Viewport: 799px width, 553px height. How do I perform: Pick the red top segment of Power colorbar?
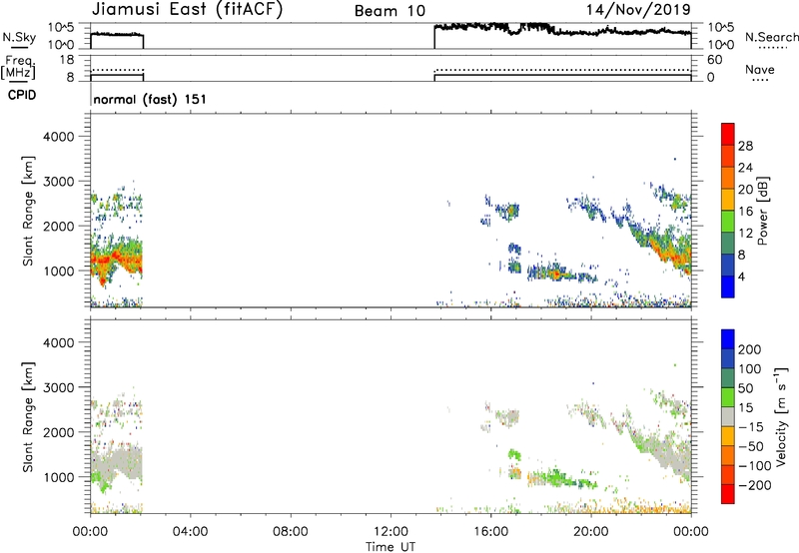pyautogui.click(x=728, y=134)
